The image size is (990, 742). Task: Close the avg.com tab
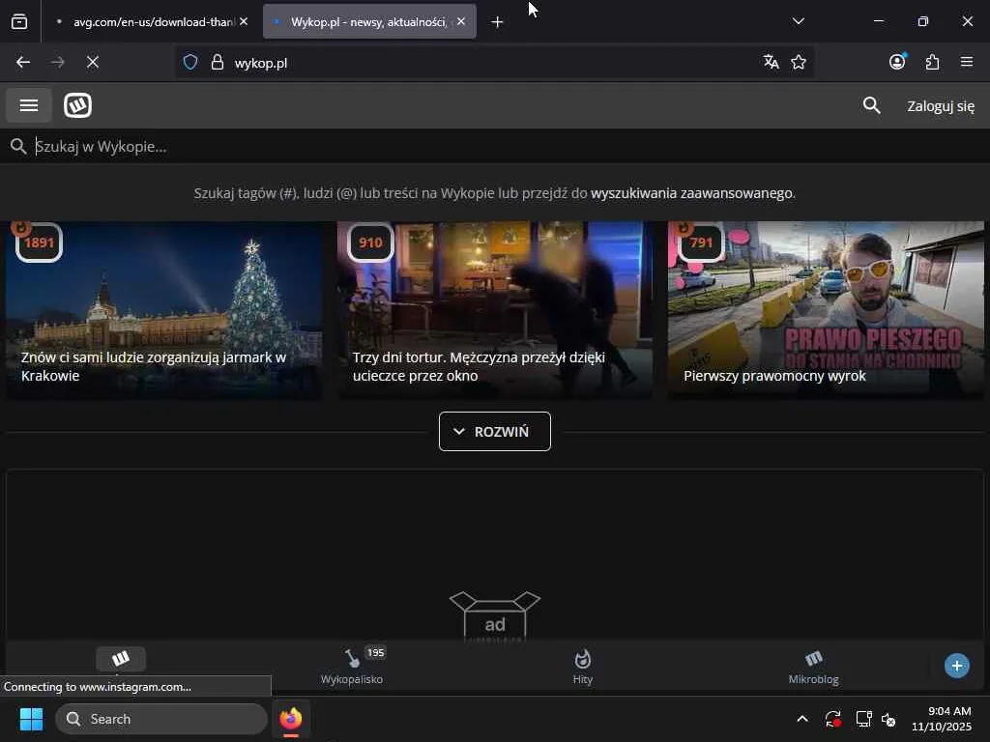(x=244, y=21)
